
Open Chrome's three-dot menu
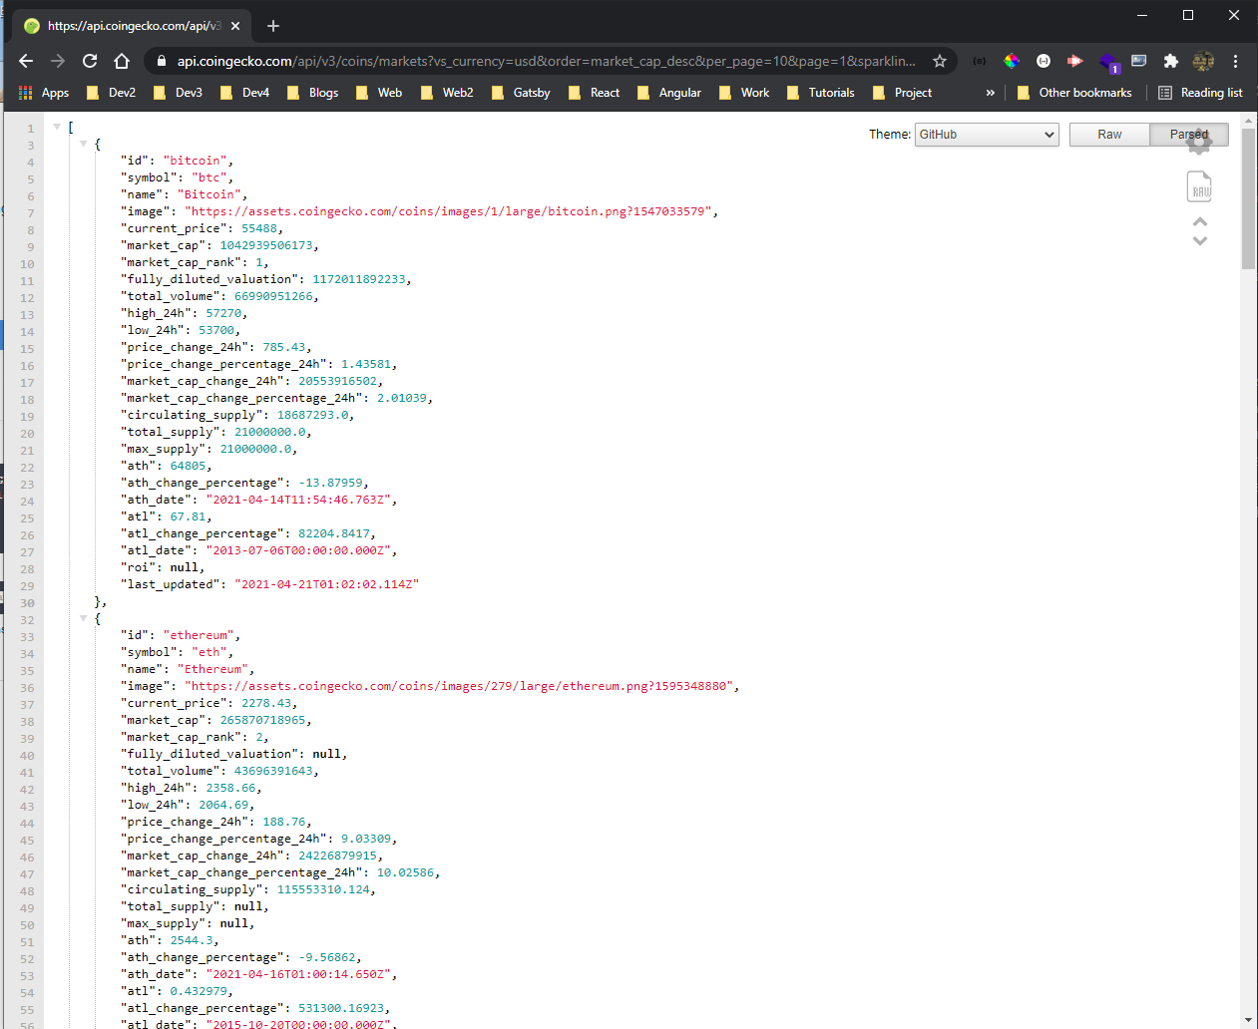coord(1235,61)
